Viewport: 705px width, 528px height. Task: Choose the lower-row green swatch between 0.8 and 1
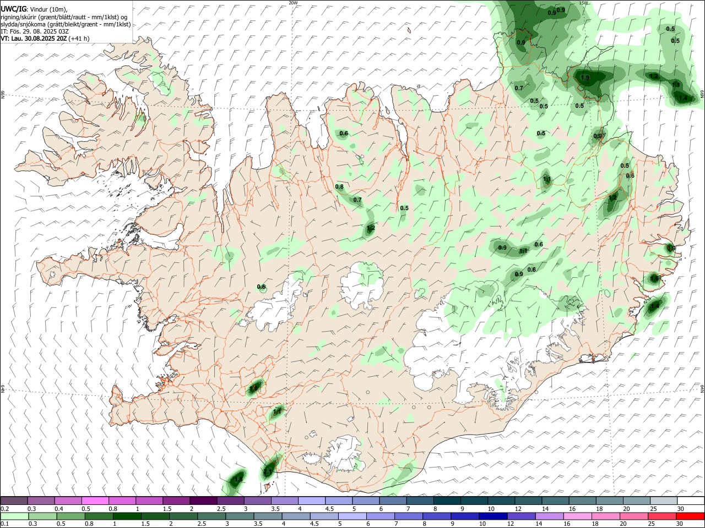point(99,516)
